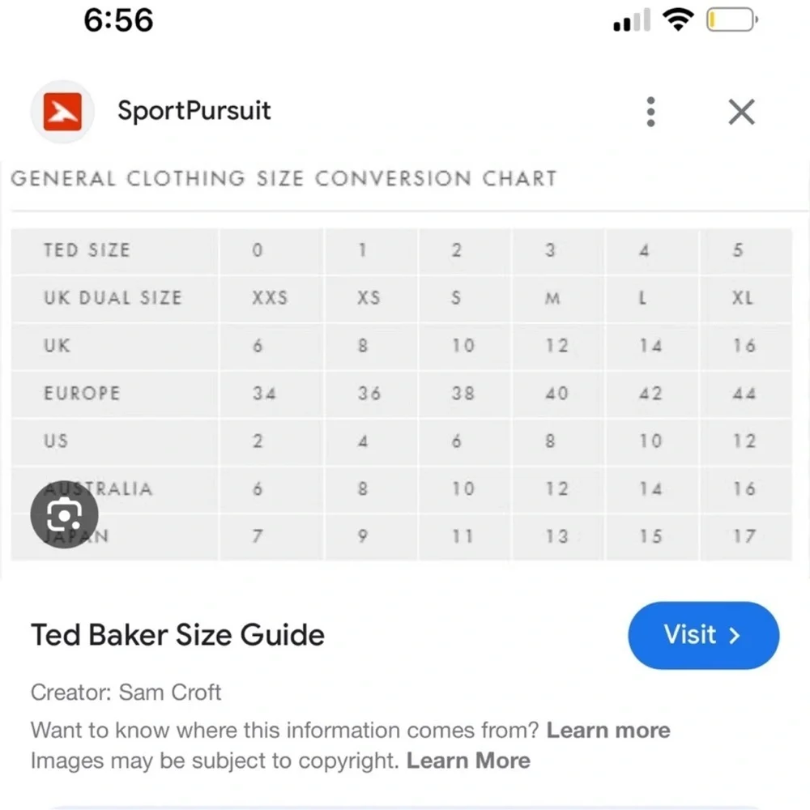
Task: Tap the Creator: Sam Croft text
Action: pyautogui.click(x=126, y=693)
